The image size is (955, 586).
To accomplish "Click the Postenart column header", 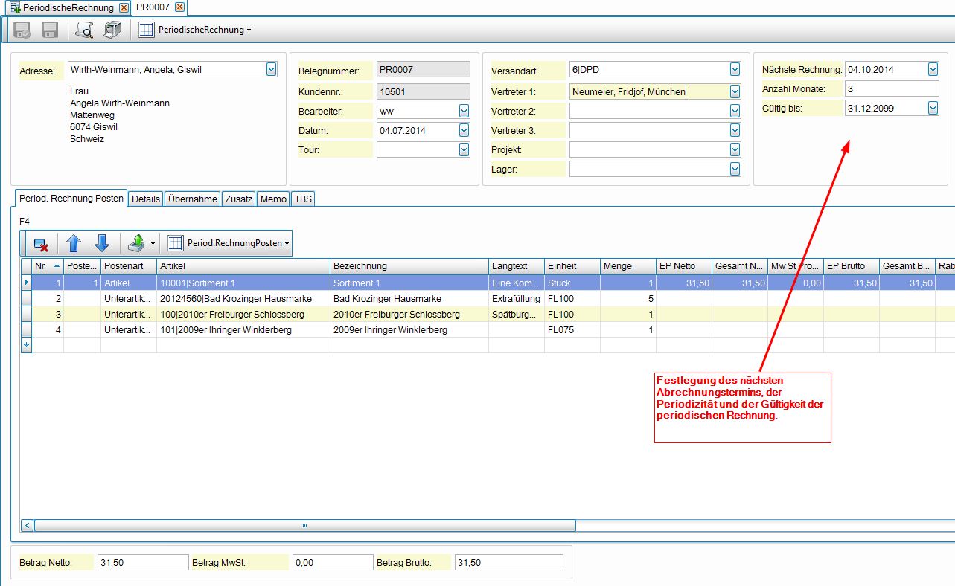I will (129, 265).
